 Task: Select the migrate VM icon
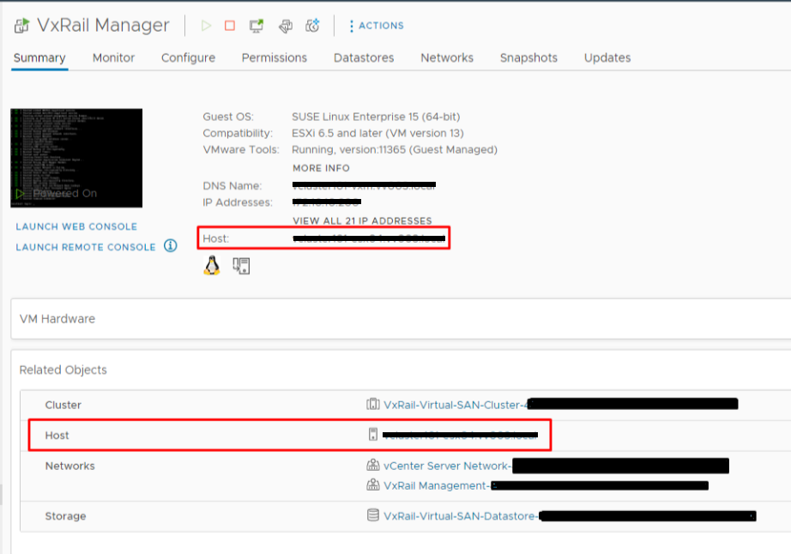coord(285,26)
